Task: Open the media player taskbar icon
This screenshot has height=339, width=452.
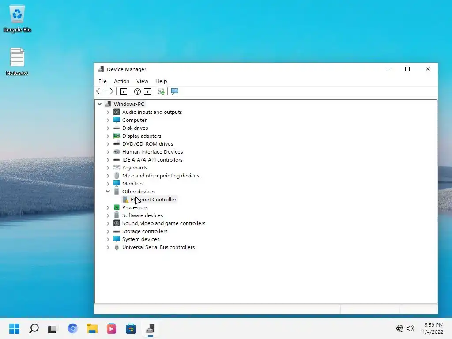Action: 111,328
